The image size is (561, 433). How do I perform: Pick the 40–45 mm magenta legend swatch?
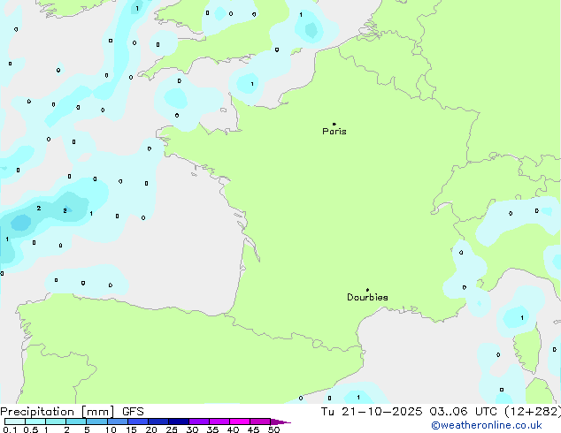tap(240, 422)
